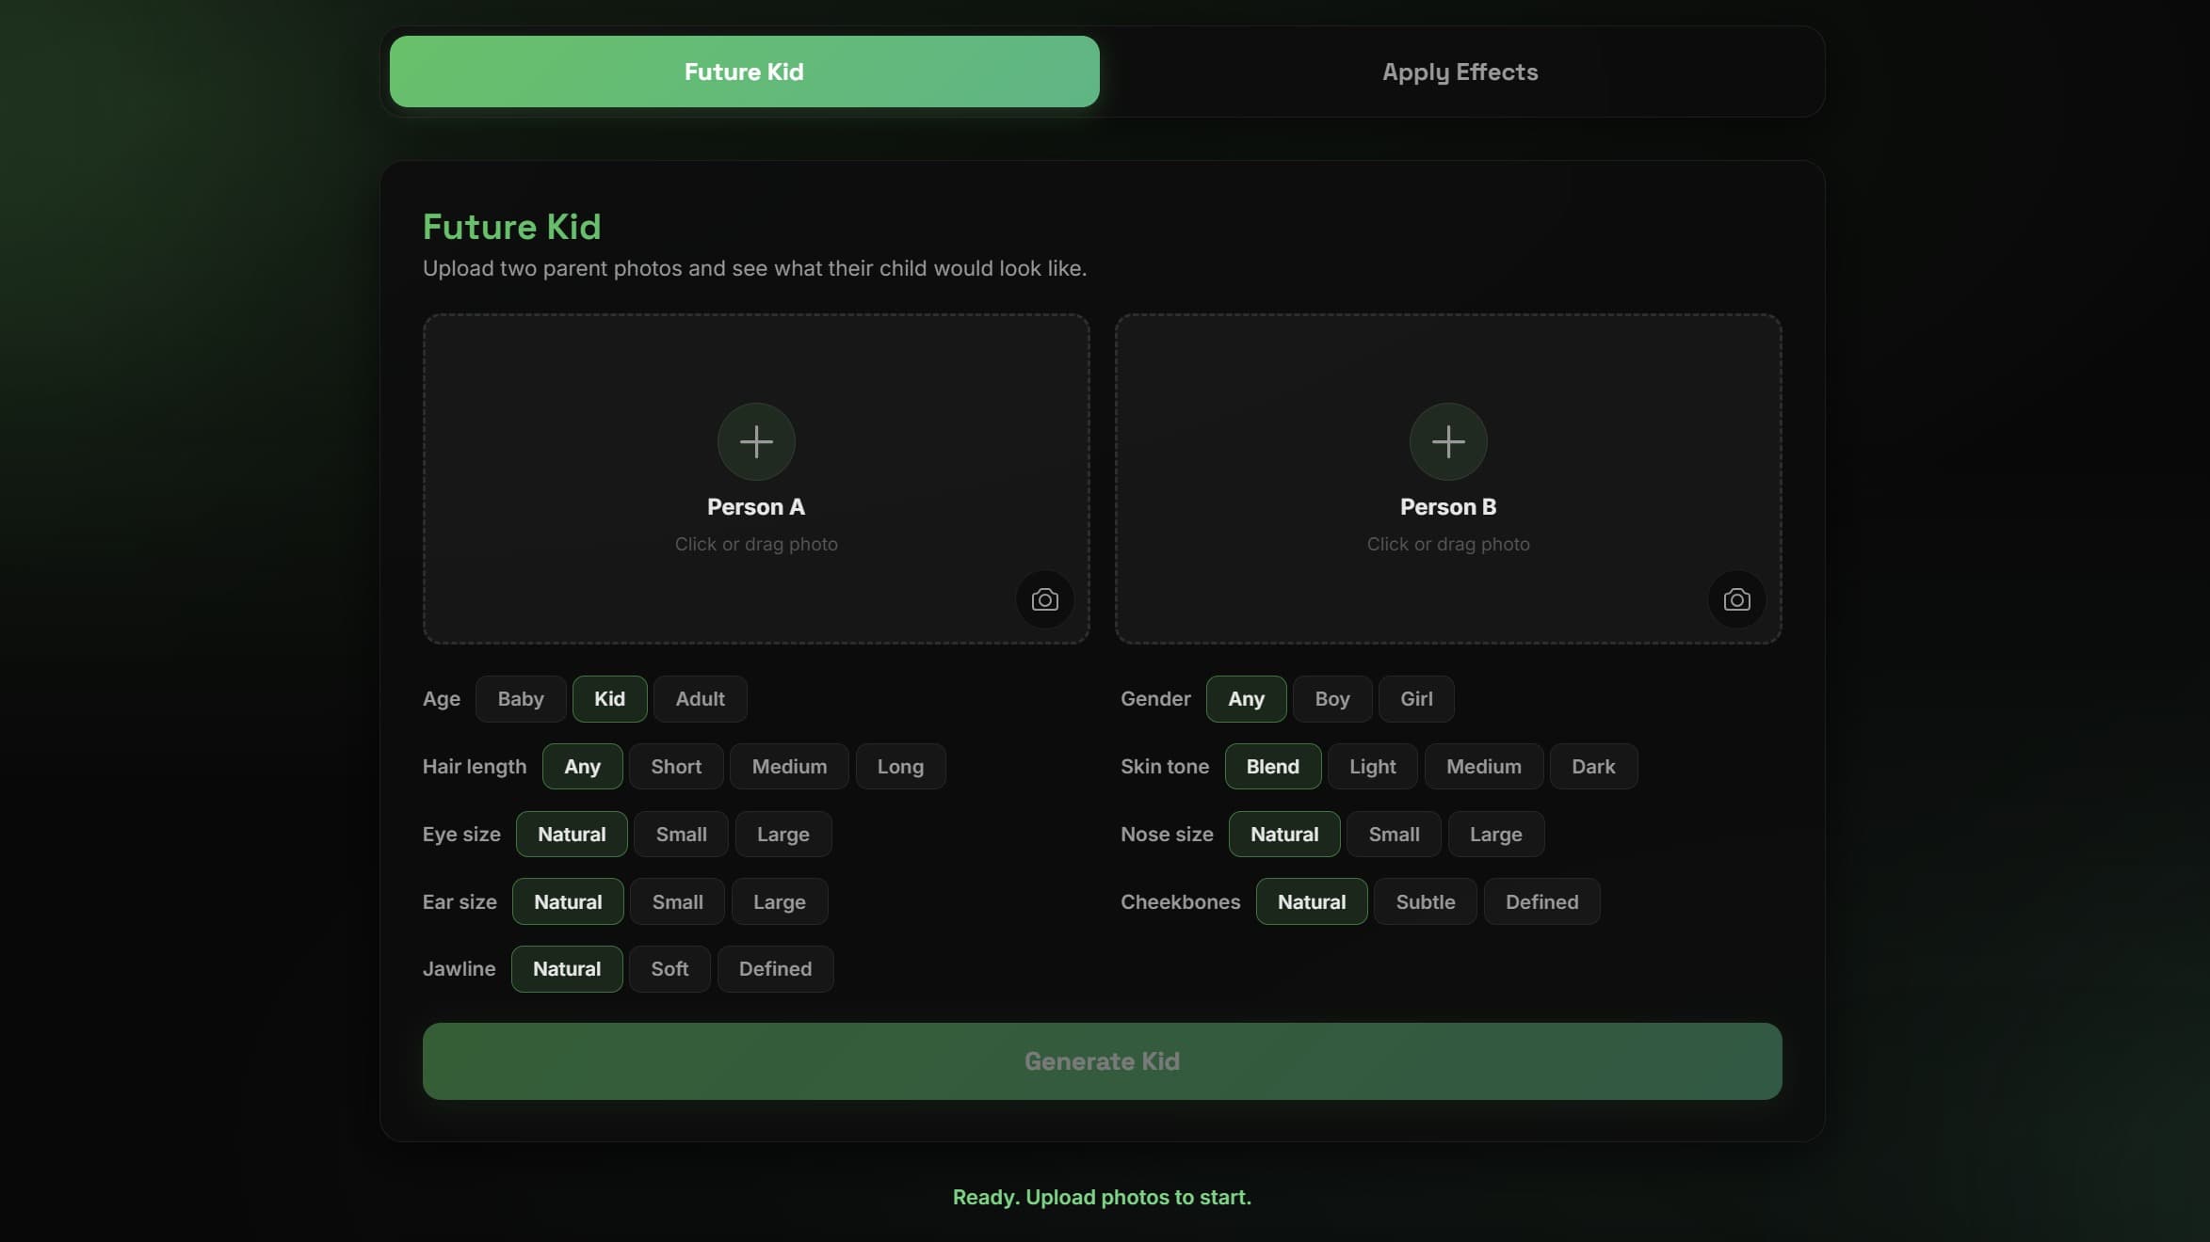Image resolution: width=2210 pixels, height=1242 pixels.
Task: Set Hair length to Long
Action: [900, 767]
